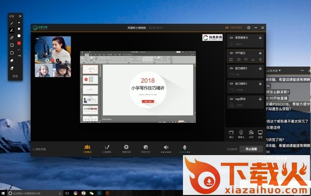
Task: Choose the medium brush size dot
Action: point(19,29)
